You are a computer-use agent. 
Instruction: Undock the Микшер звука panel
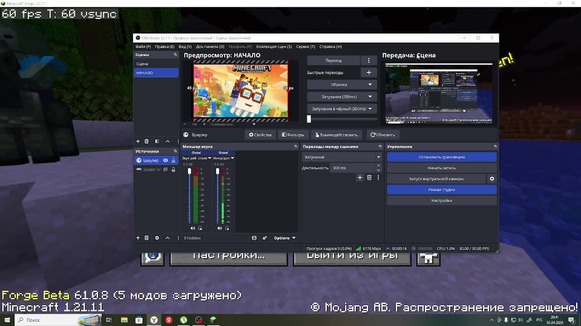coord(295,147)
